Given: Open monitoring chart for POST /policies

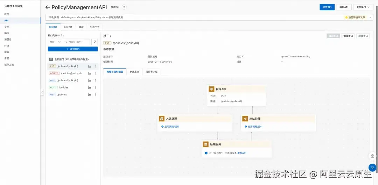Looking at the screenshot, I should [90, 87].
